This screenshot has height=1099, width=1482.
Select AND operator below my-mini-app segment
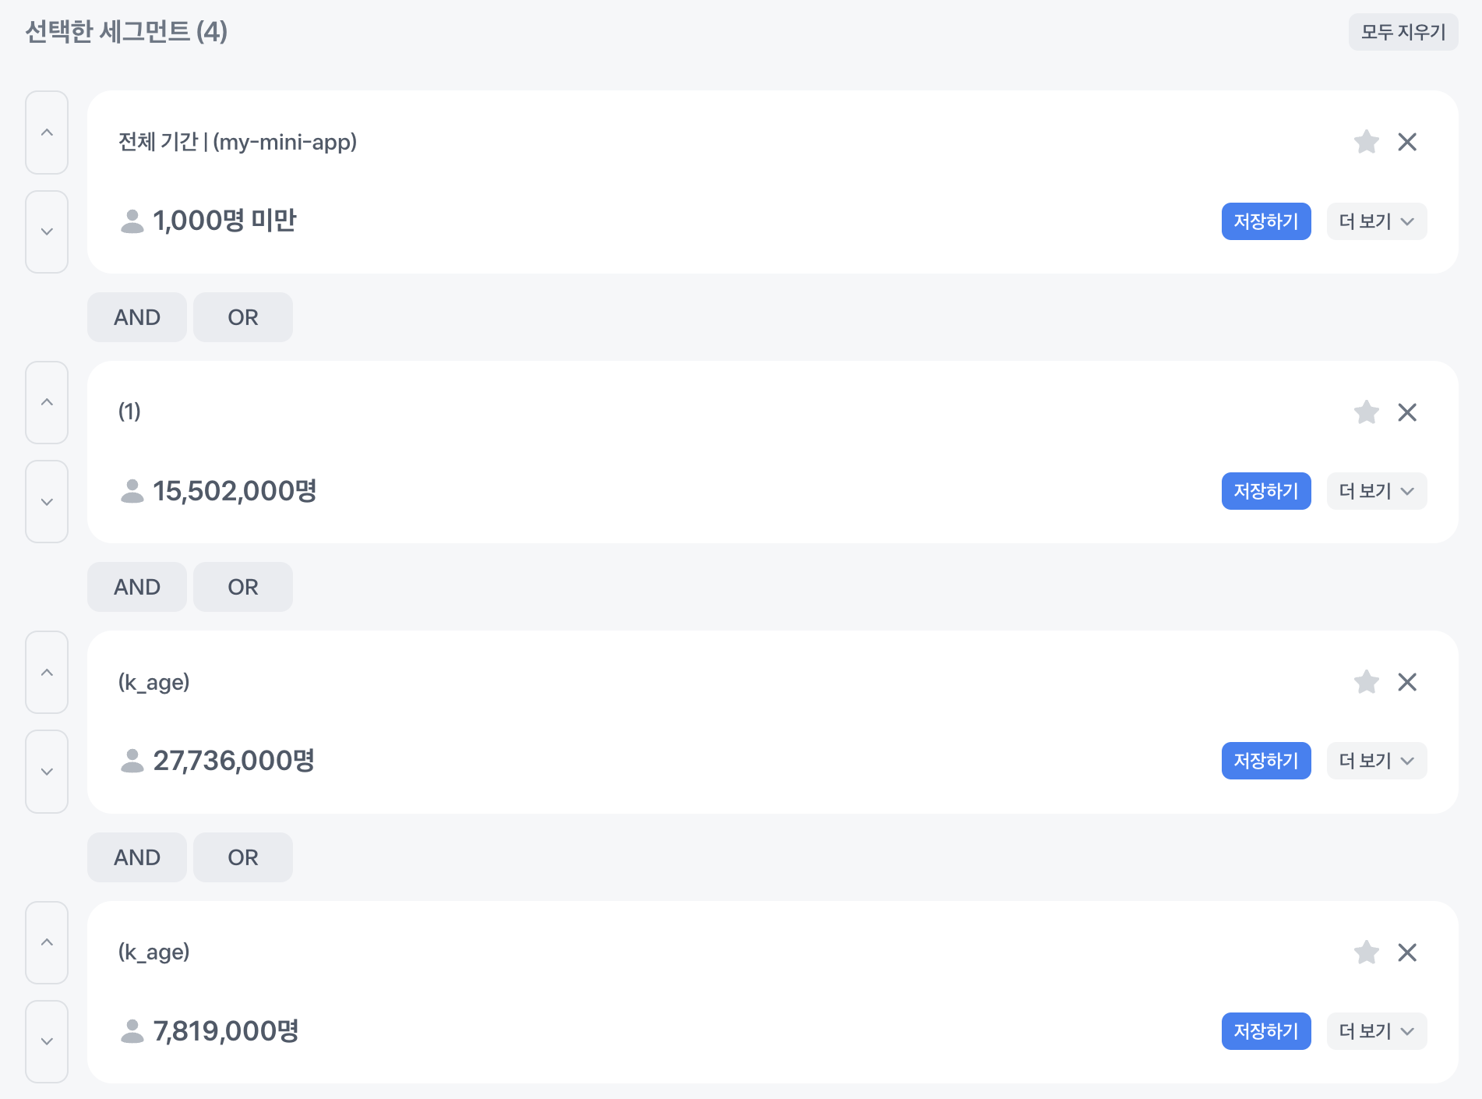(137, 317)
